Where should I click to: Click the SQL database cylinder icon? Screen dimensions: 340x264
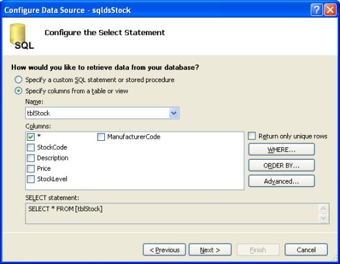coord(21,37)
